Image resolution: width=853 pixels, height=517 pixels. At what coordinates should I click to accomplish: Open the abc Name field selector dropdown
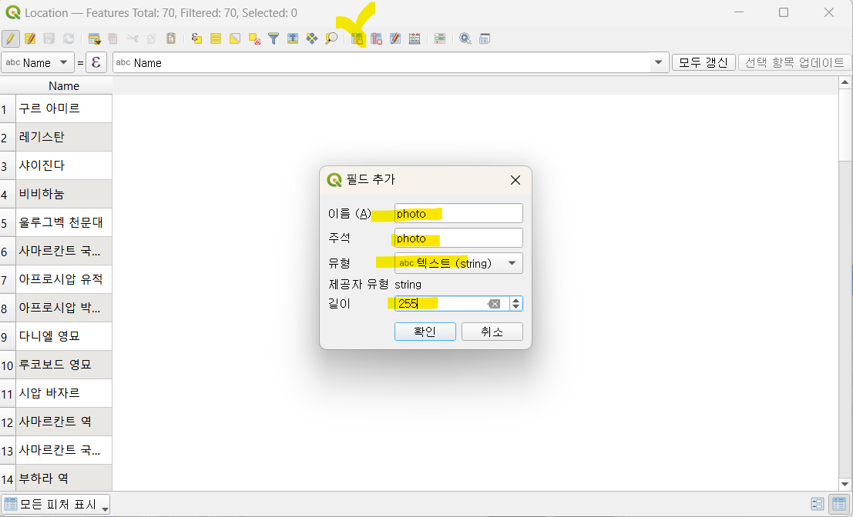click(37, 62)
